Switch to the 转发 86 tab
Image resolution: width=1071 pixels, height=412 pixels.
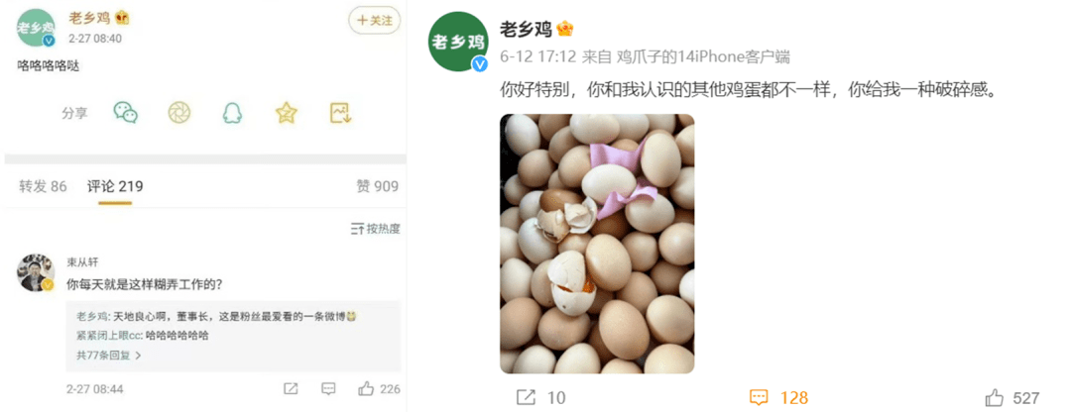point(43,186)
